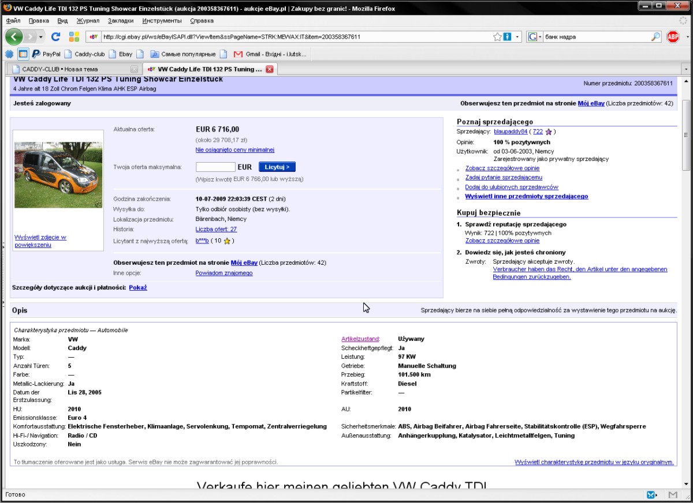Open Wyświetl inne przedmioty sprzedającego link
This screenshot has height=503, width=693.
pos(527,196)
